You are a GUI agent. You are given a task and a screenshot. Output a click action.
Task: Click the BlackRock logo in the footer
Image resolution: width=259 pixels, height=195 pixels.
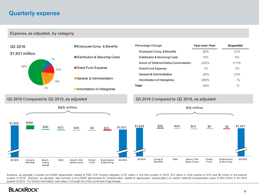24,190
